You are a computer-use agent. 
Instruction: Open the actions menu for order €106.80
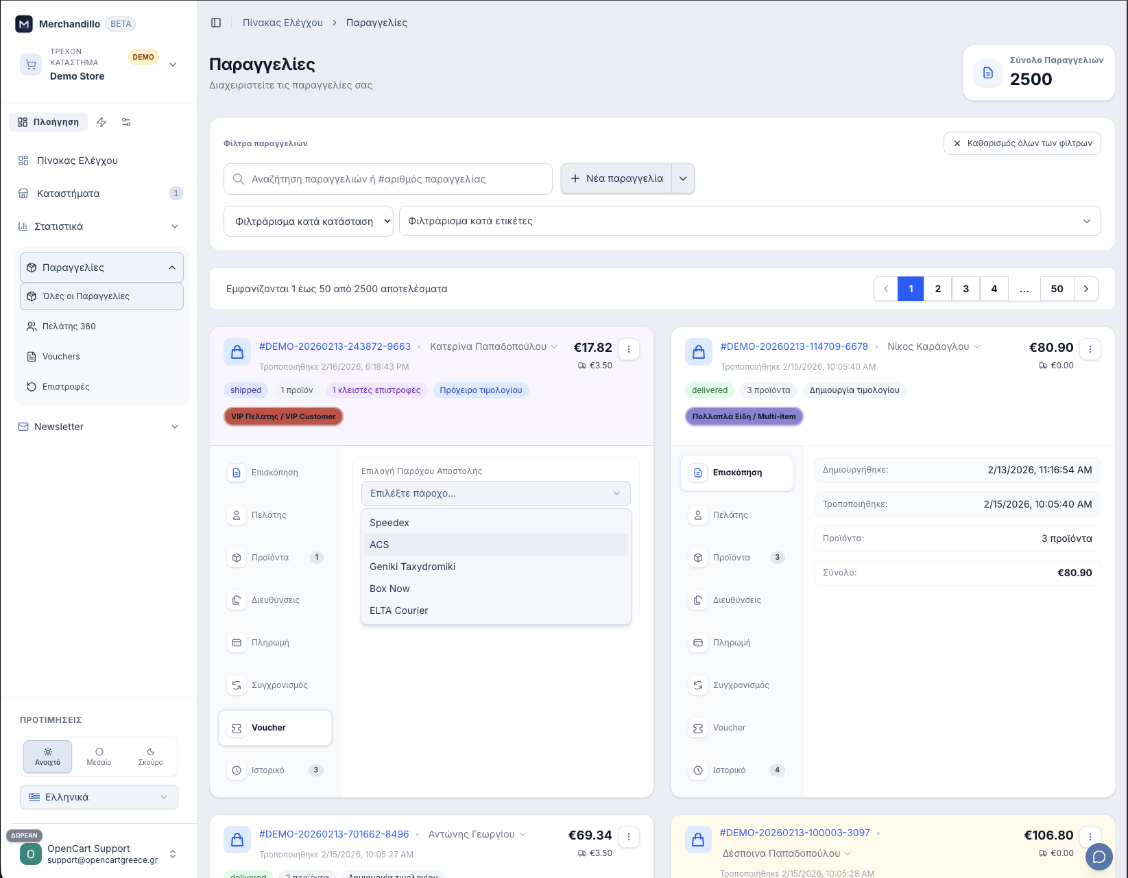[x=1090, y=837]
